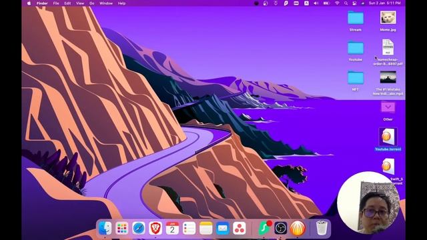Viewport: 427px width, 240px height.
Task: Select the Meme.jpg cat thumbnail
Action: point(388,18)
